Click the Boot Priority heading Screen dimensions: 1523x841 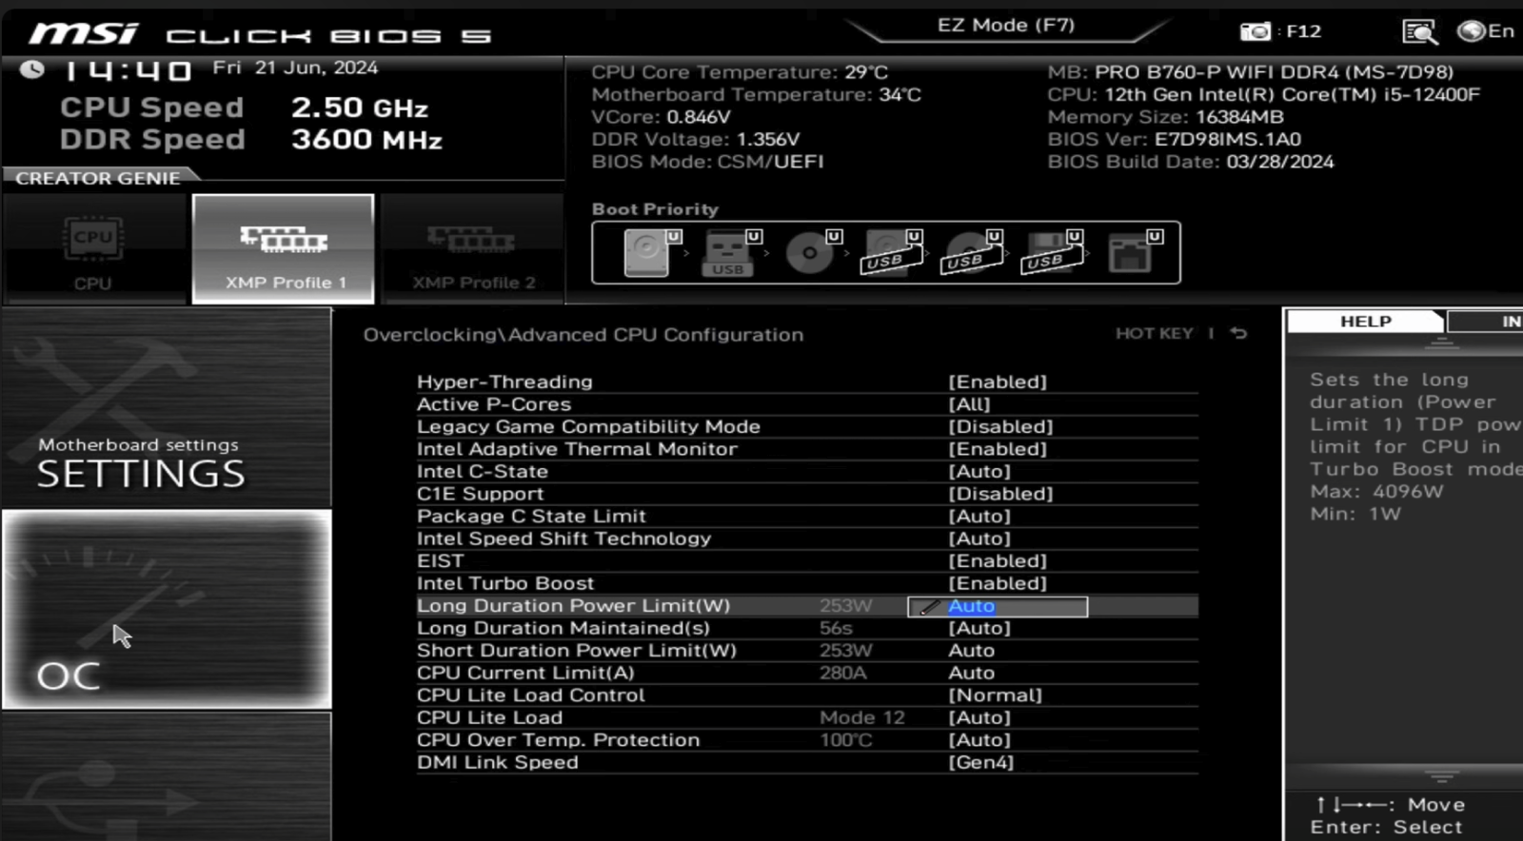(x=655, y=209)
